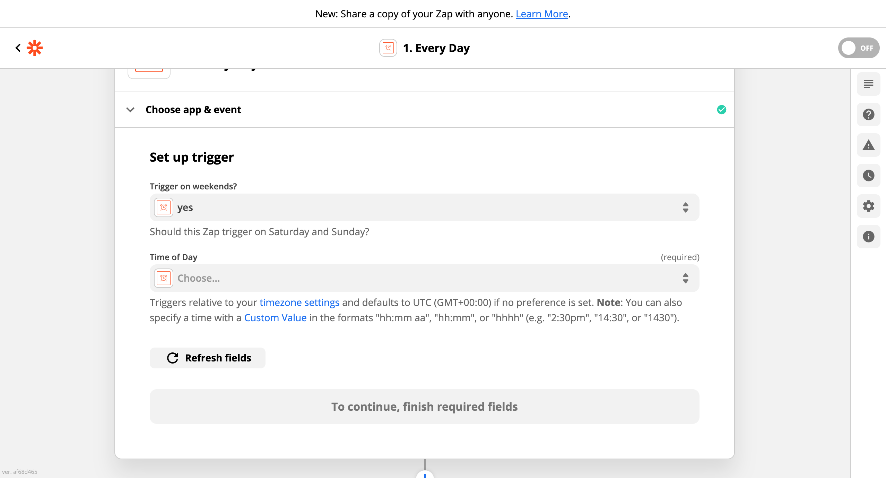The width and height of the screenshot is (886, 478).
Task: Open the help question mark icon
Action: point(868,114)
